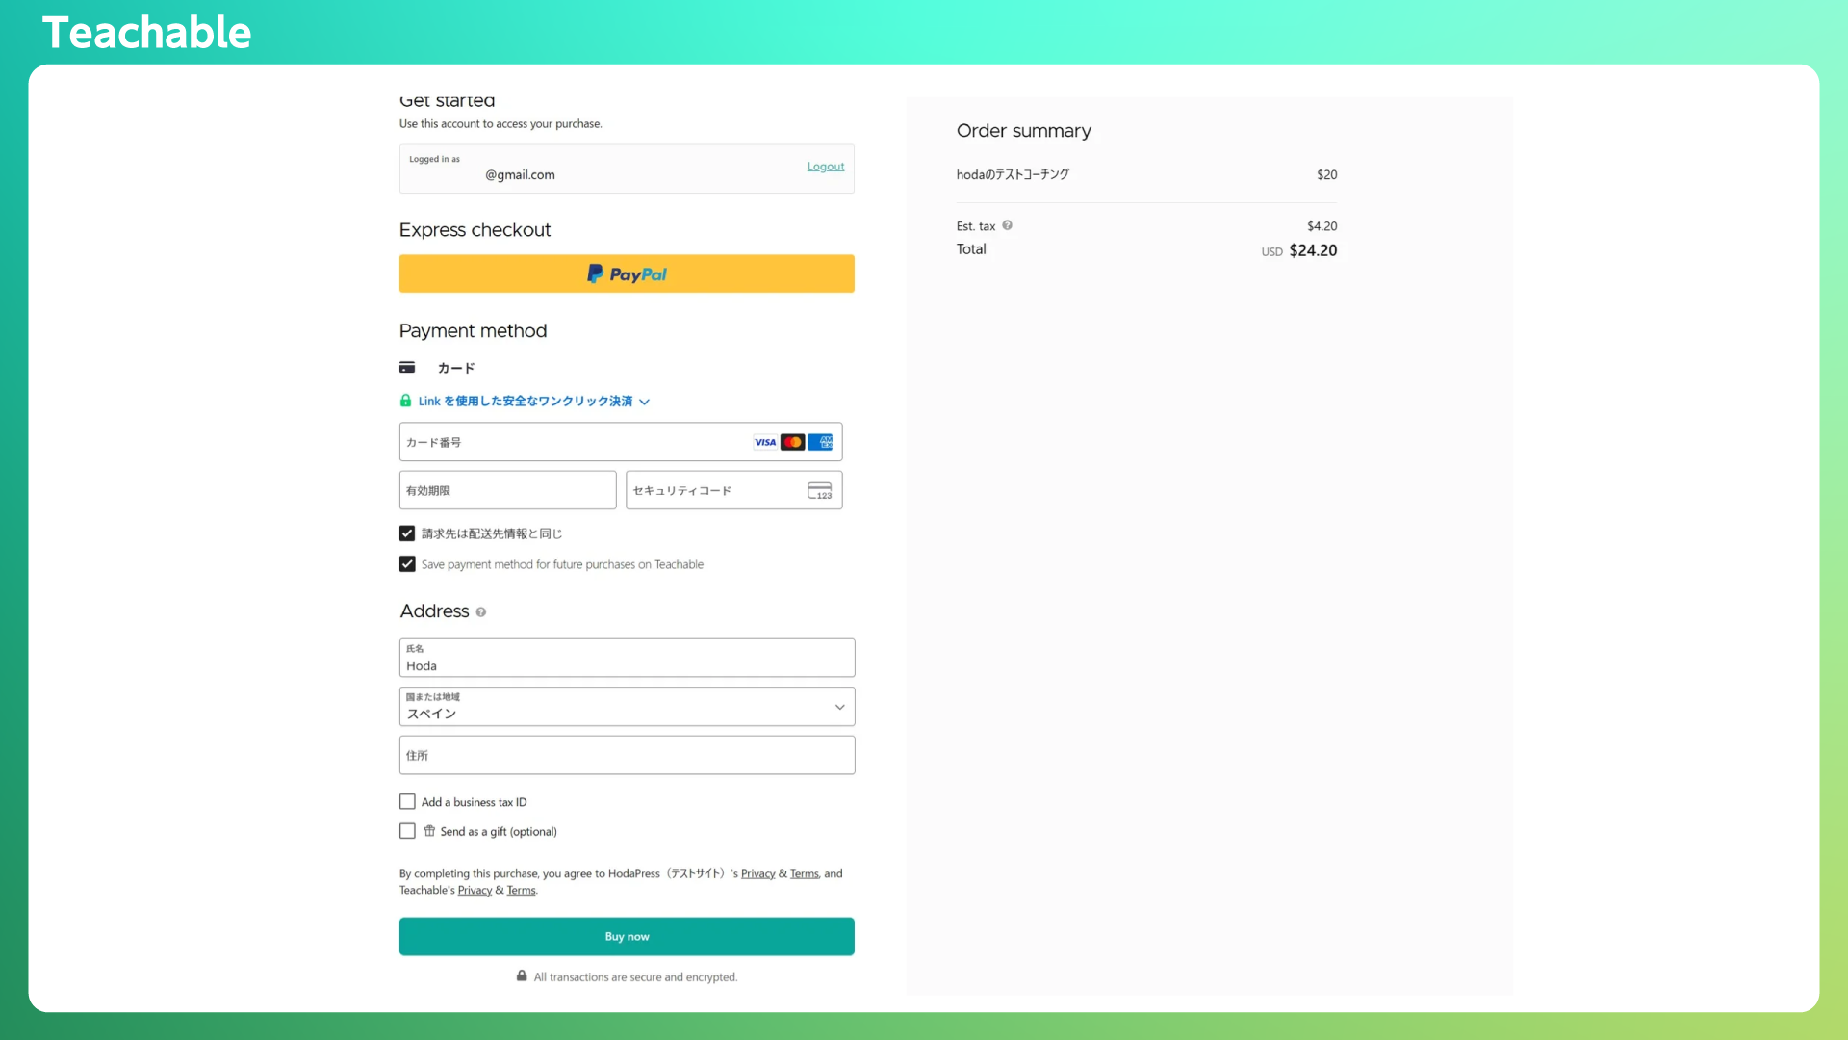Toggle the billing-same-as-shipping checkbox
This screenshot has width=1848, height=1040.
[407, 533]
